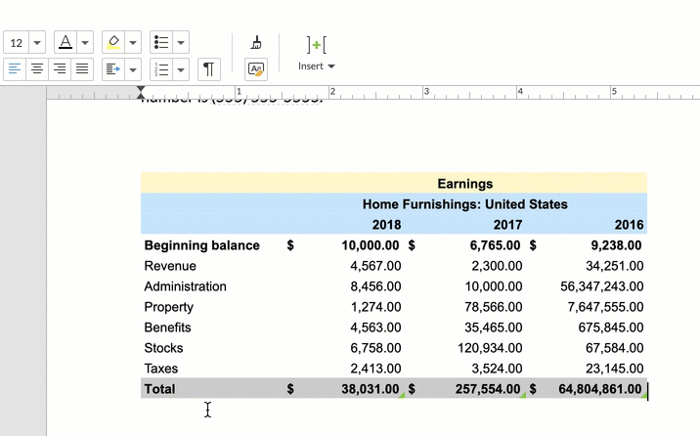Toggle the numbered list icon
This screenshot has width=700, height=436.
[161, 69]
